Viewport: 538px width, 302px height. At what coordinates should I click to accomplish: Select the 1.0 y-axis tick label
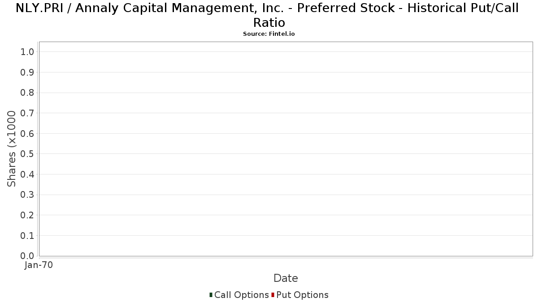point(27,52)
